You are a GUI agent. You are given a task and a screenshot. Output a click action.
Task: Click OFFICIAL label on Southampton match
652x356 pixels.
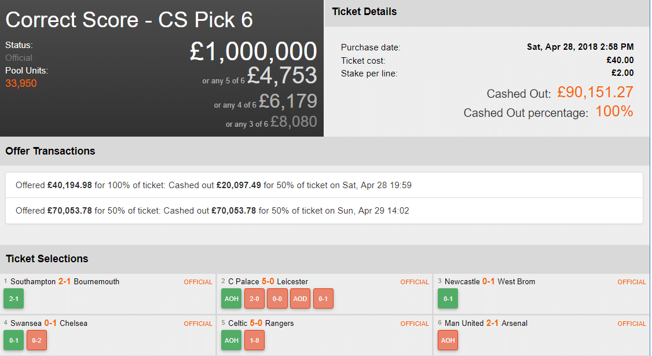[x=198, y=282]
